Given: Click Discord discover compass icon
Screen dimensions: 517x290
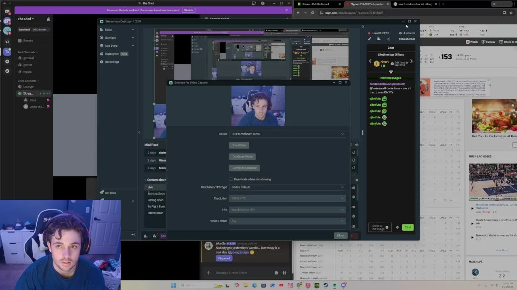Looking at the screenshot, I should click(7, 71).
